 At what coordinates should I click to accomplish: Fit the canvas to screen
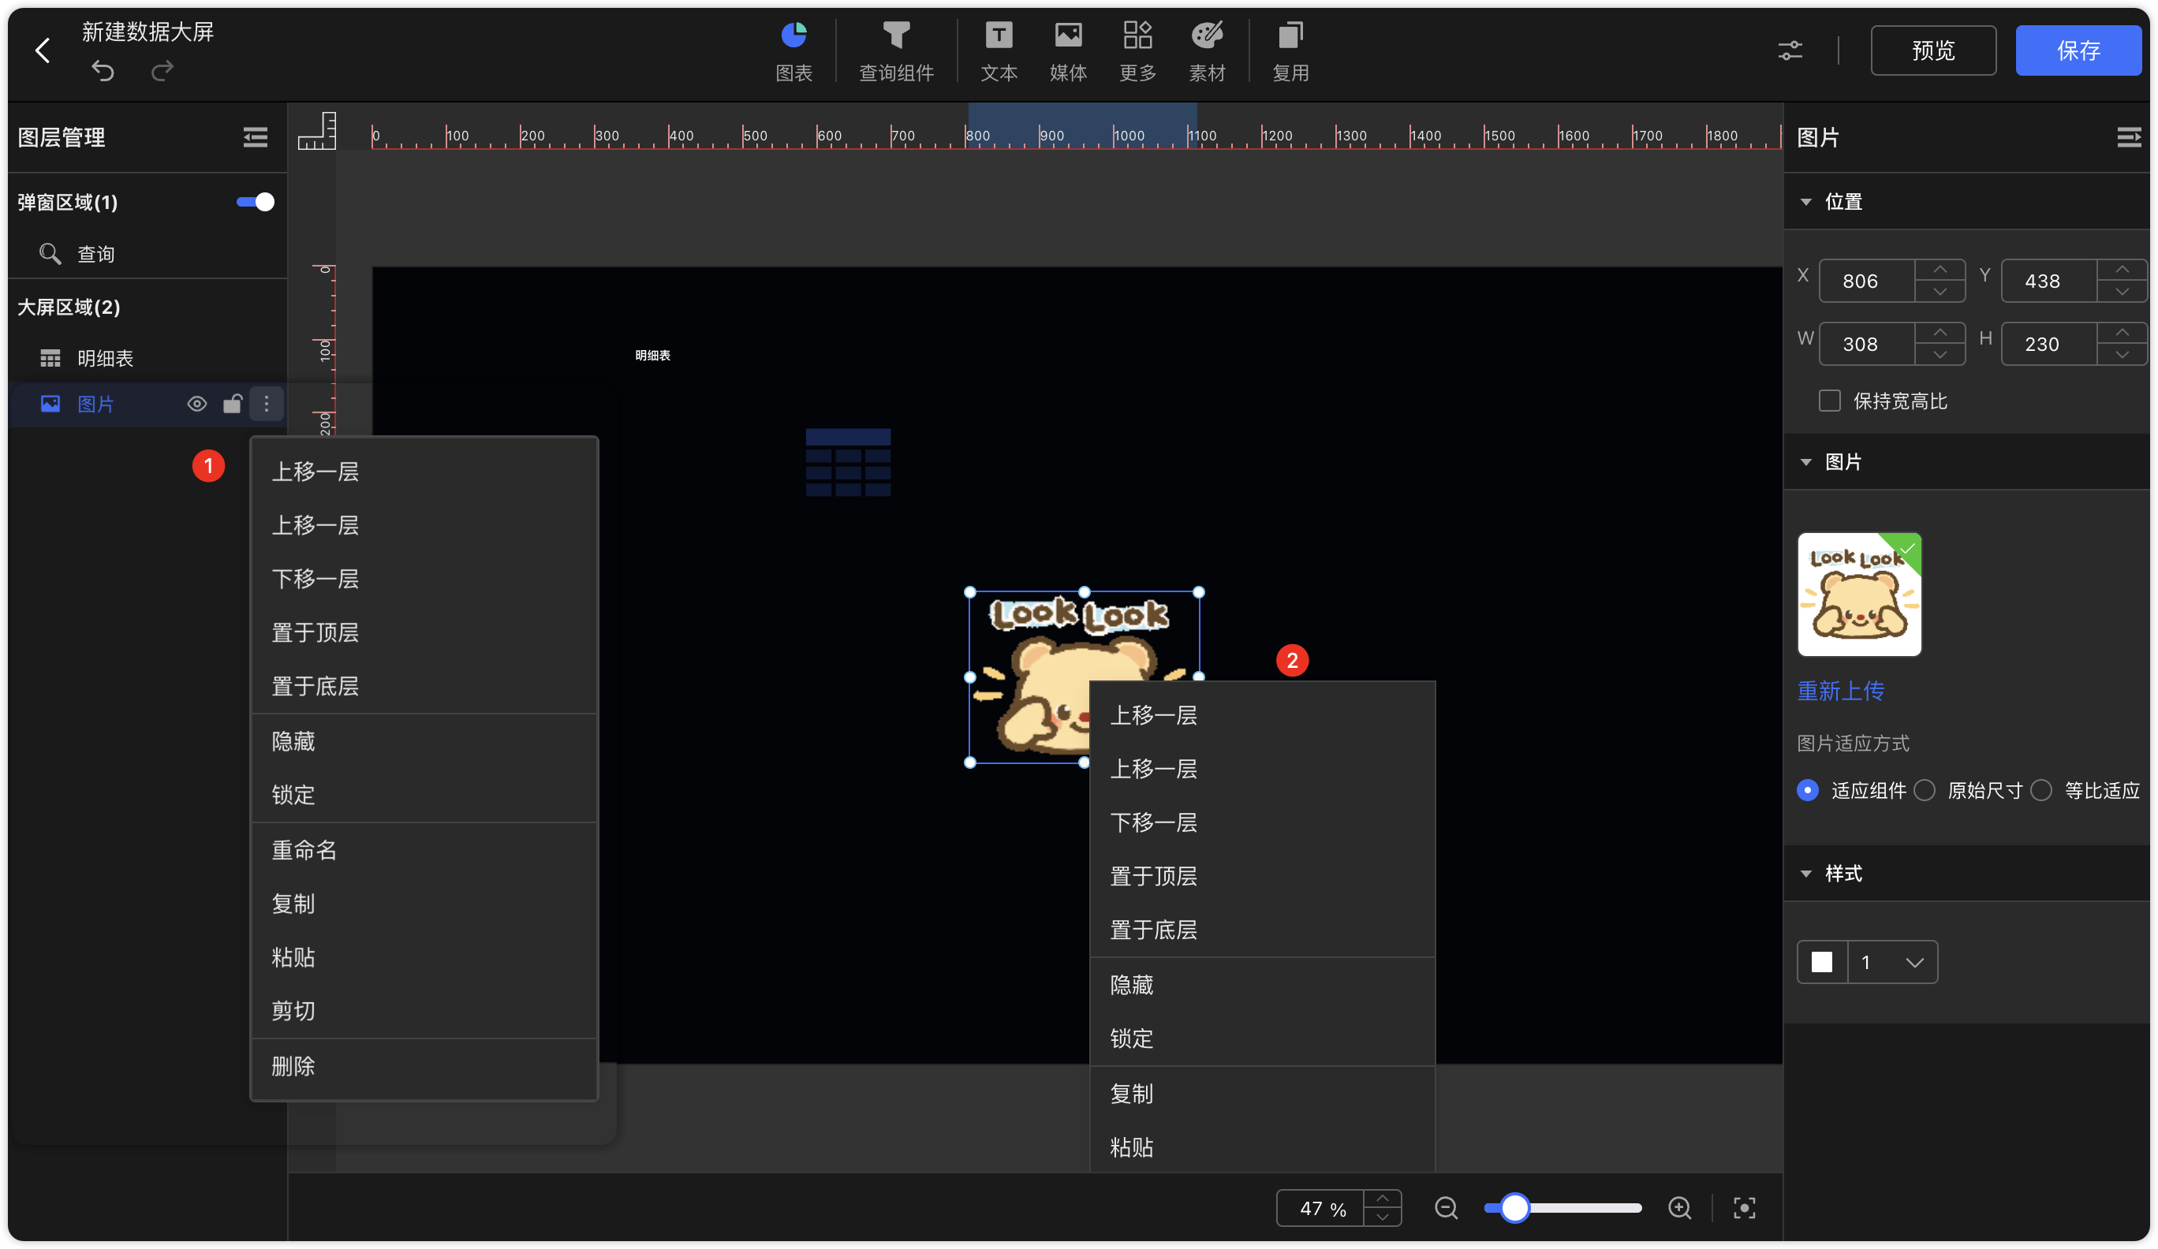1744,1208
